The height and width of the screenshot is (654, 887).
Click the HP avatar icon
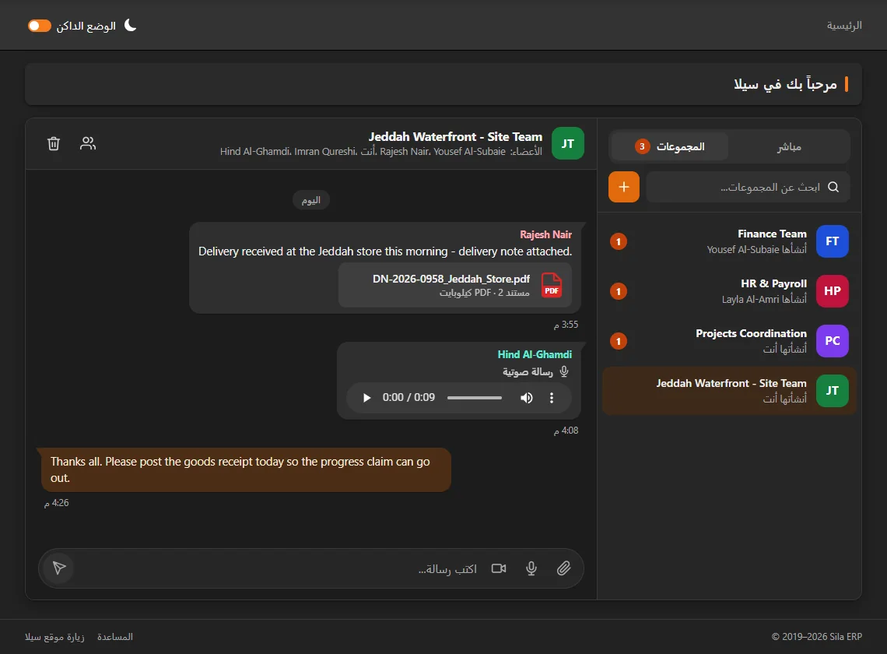pos(832,291)
